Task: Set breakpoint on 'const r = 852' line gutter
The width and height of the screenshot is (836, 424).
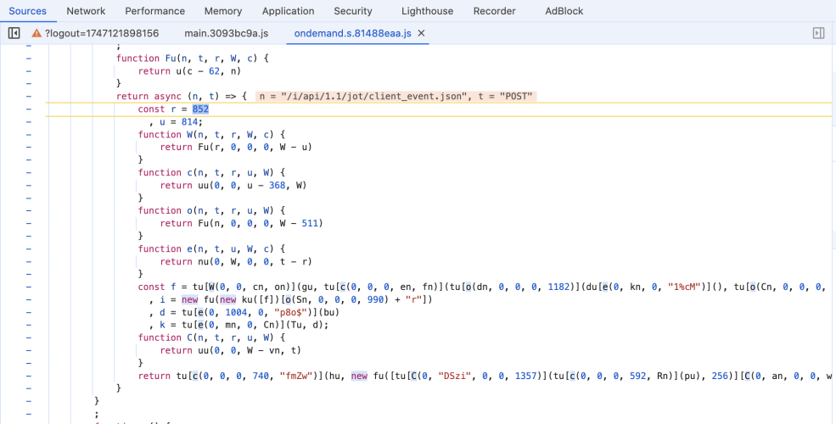Action: point(28,109)
